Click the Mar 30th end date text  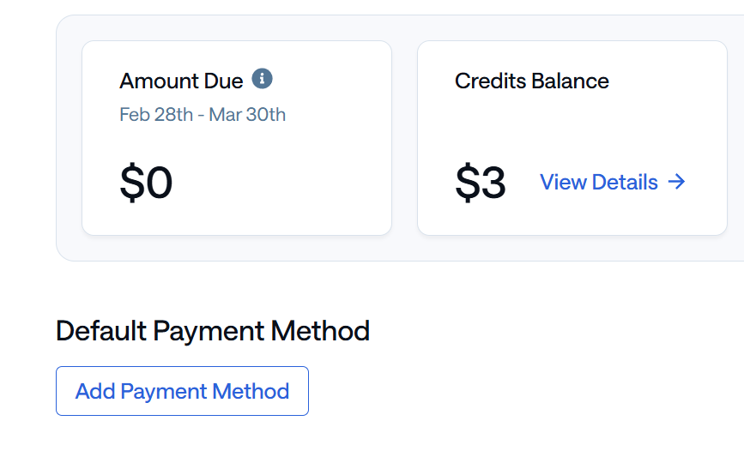click(x=247, y=115)
